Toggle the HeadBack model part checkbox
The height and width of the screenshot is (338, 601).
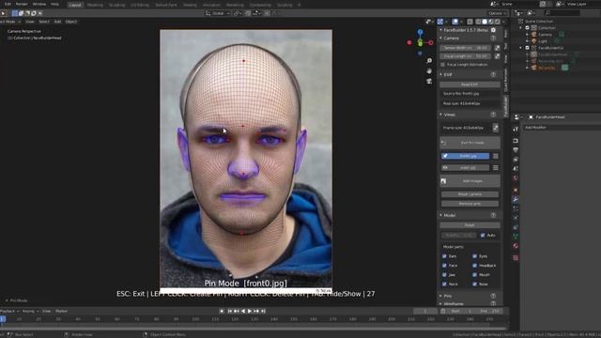click(x=474, y=265)
